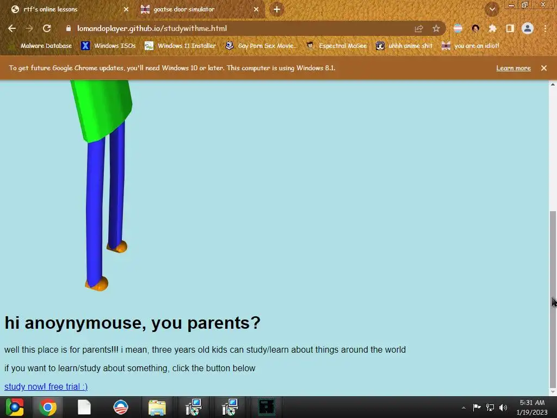The image size is (557, 418).
Task: Open the striped flag extension icon
Action: [x=458, y=28]
